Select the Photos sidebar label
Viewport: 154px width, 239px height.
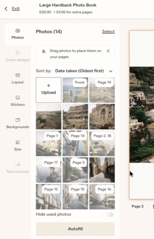tap(18, 37)
